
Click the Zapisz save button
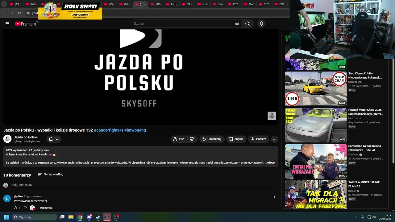coord(236,139)
